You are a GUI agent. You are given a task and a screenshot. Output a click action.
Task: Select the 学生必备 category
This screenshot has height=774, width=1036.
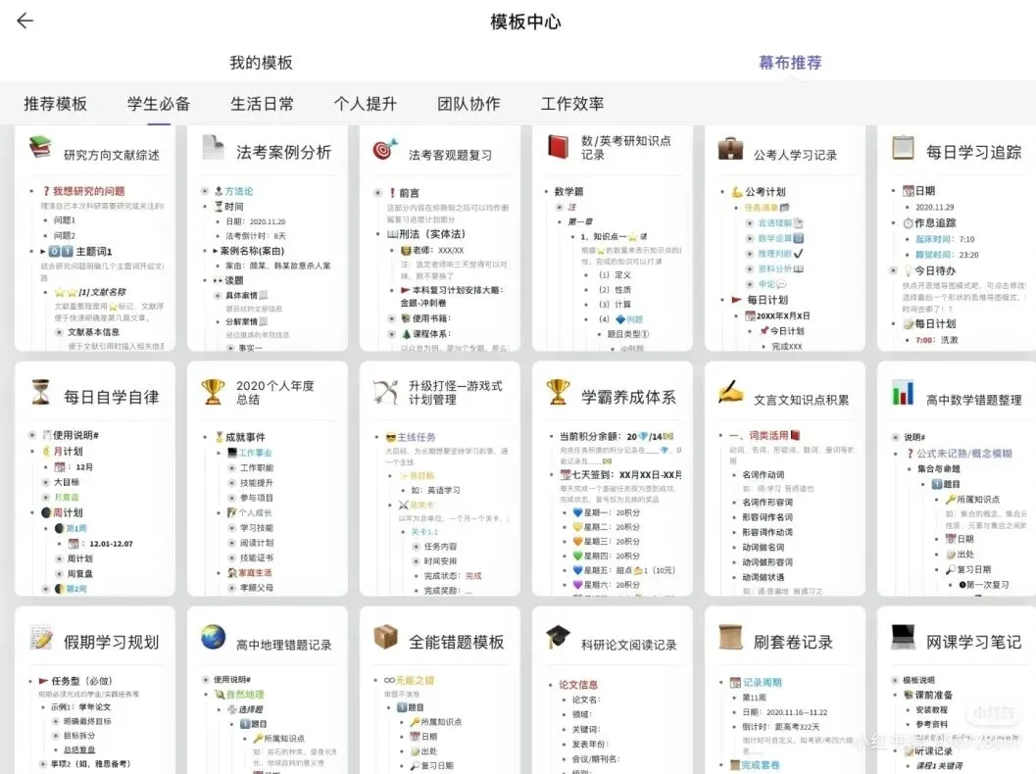[159, 104]
